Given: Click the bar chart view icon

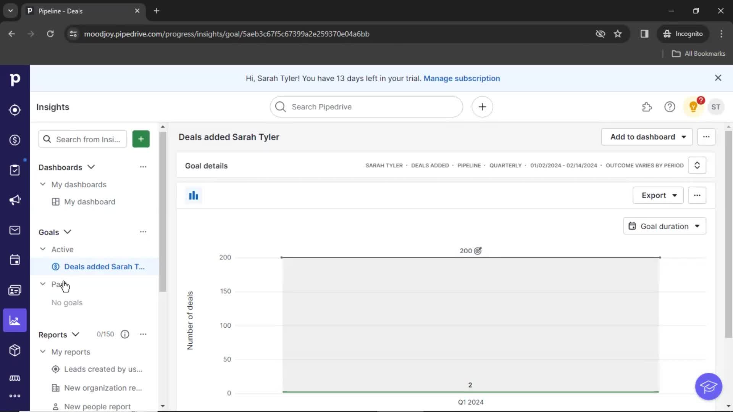Looking at the screenshot, I should pyautogui.click(x=194, y=196).
